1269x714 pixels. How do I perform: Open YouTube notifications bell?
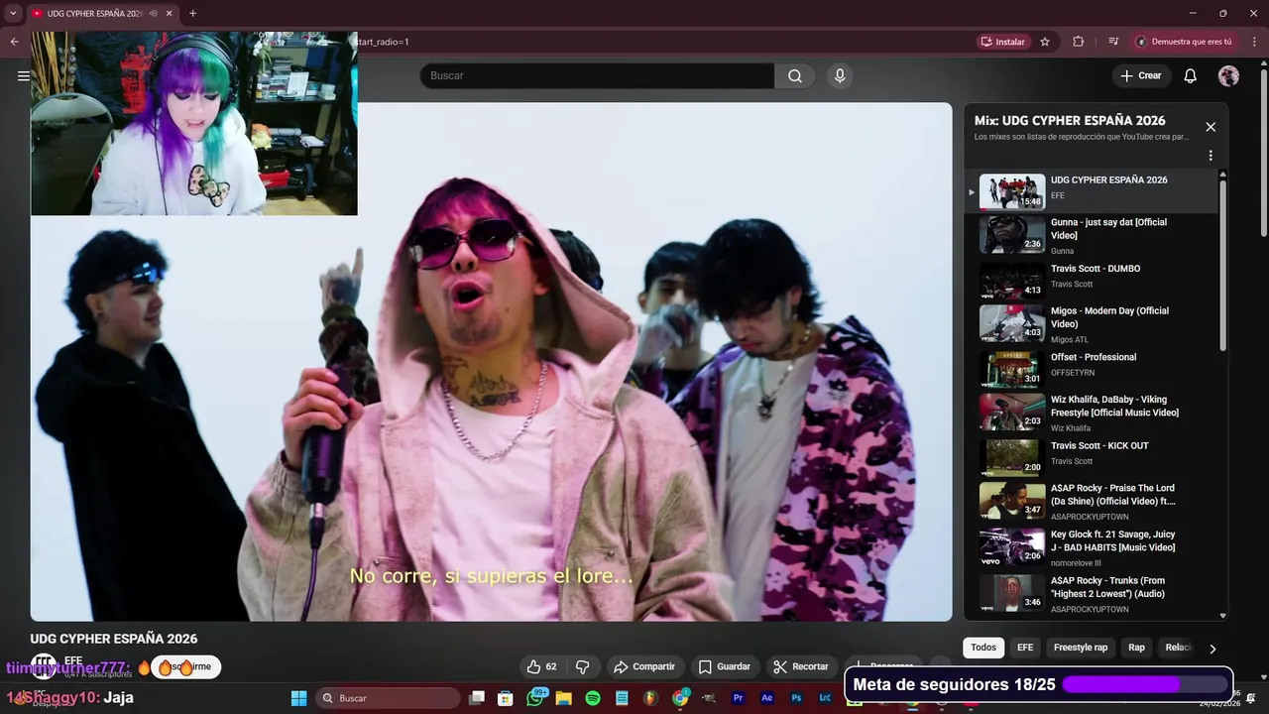1191,76
